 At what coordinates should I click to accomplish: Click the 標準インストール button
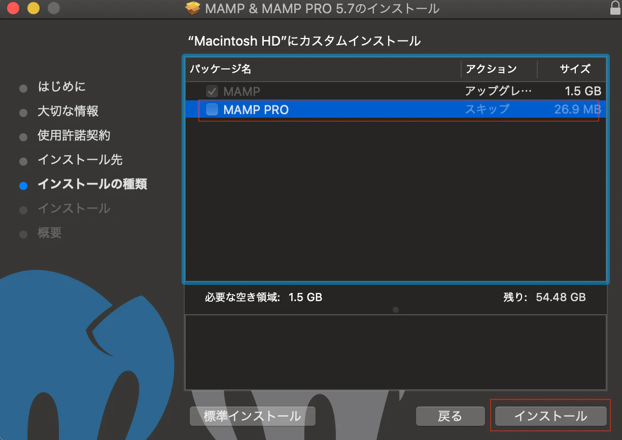click(252, 416)
